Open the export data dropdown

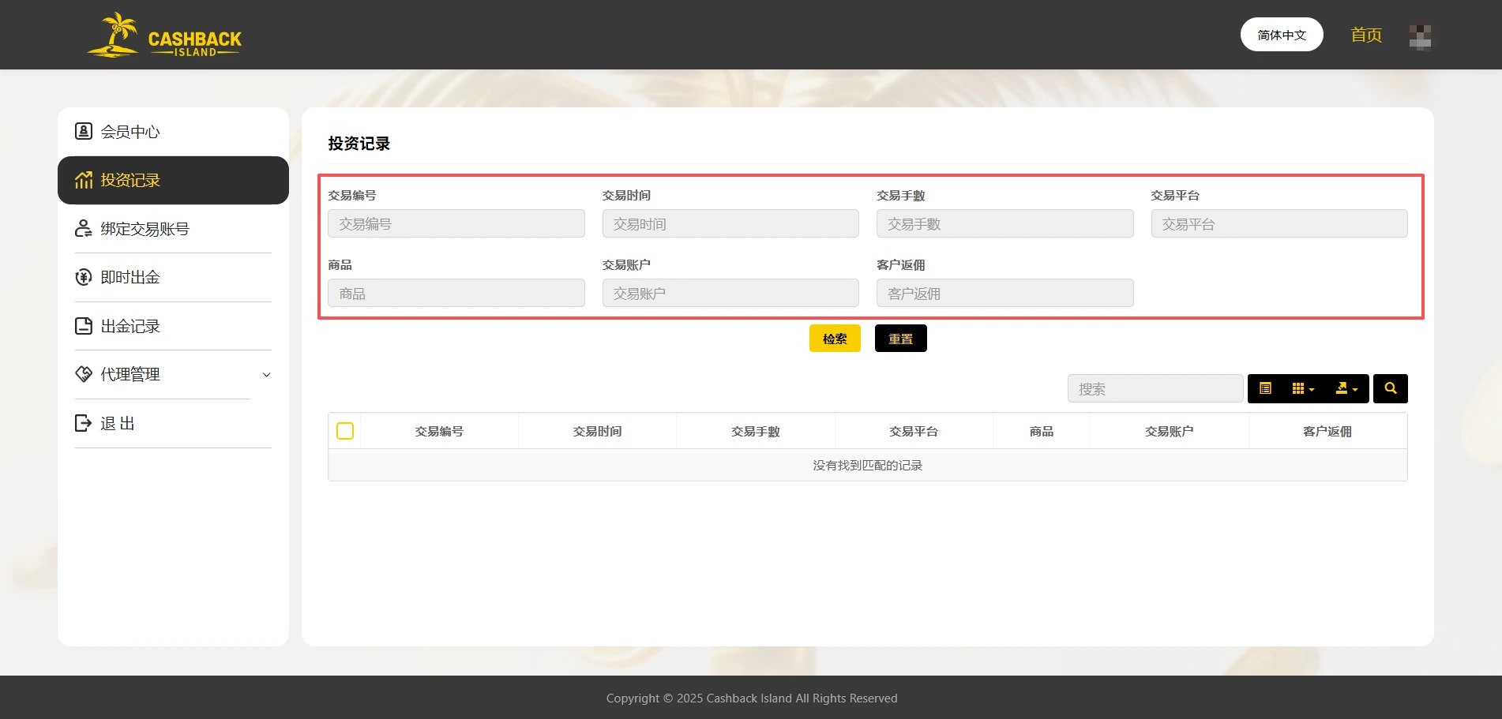coord(1346,388)
